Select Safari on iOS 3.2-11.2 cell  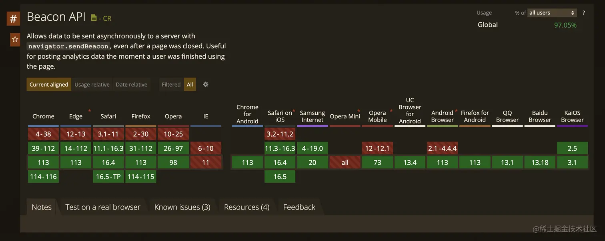280,134
